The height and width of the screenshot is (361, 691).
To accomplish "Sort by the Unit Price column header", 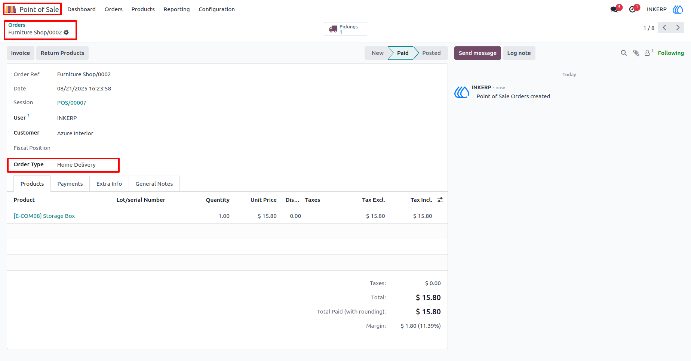I will coord(264,200).
